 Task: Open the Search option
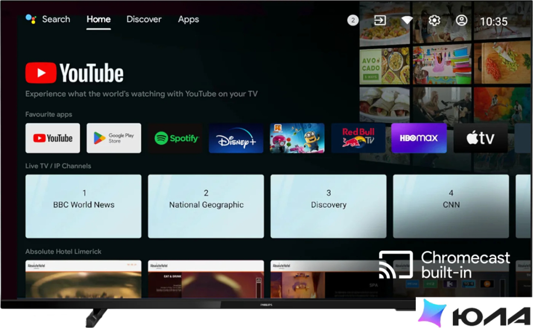(56, 19)
